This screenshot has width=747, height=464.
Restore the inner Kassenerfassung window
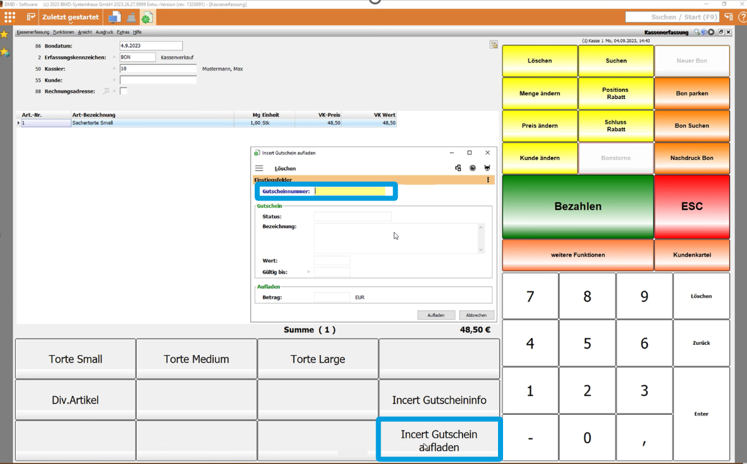coord(721,32)
